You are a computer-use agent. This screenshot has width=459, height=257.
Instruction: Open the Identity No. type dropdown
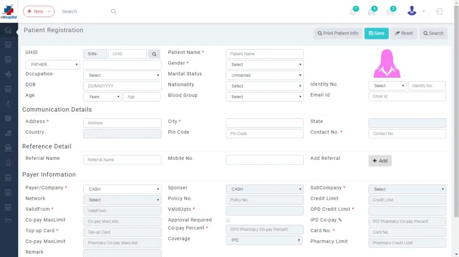(x=387, y=86)
